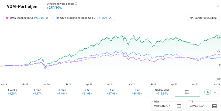Switch the chart to kr view
Viewport: 221px width, 111px height.
[215, 92]
